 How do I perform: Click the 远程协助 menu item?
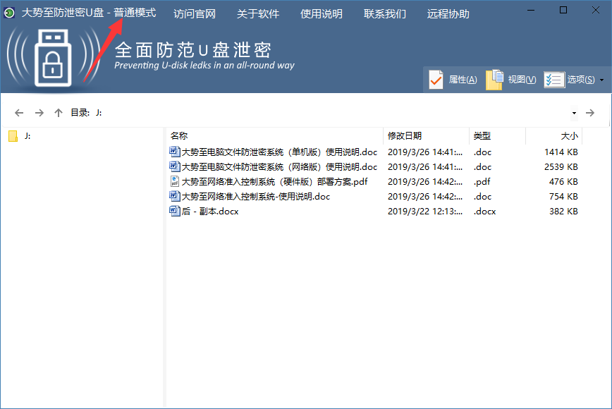[448, 14]
